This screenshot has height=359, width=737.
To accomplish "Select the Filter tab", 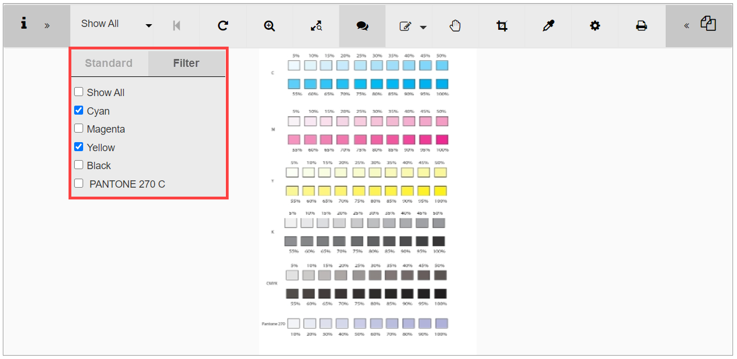I will [x=186, y=63].
